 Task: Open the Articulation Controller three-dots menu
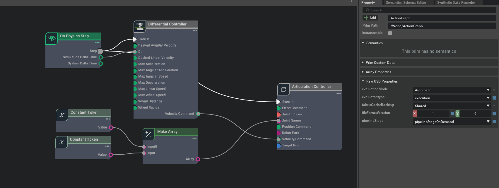point(339,93)
